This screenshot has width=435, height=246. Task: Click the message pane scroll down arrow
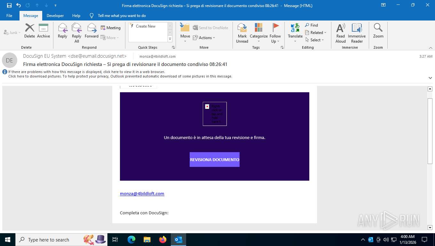[x=430, y=227]
